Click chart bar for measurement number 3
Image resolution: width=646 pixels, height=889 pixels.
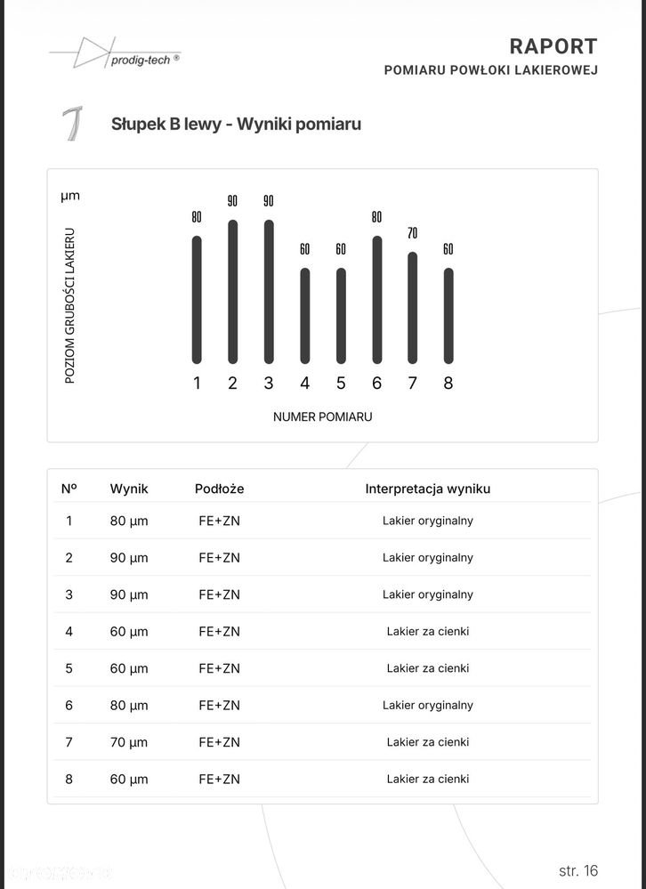[269, 292]
